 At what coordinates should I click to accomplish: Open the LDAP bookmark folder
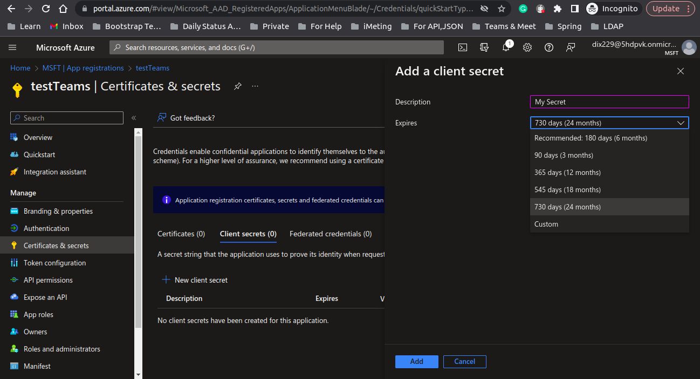click(607, 26)
